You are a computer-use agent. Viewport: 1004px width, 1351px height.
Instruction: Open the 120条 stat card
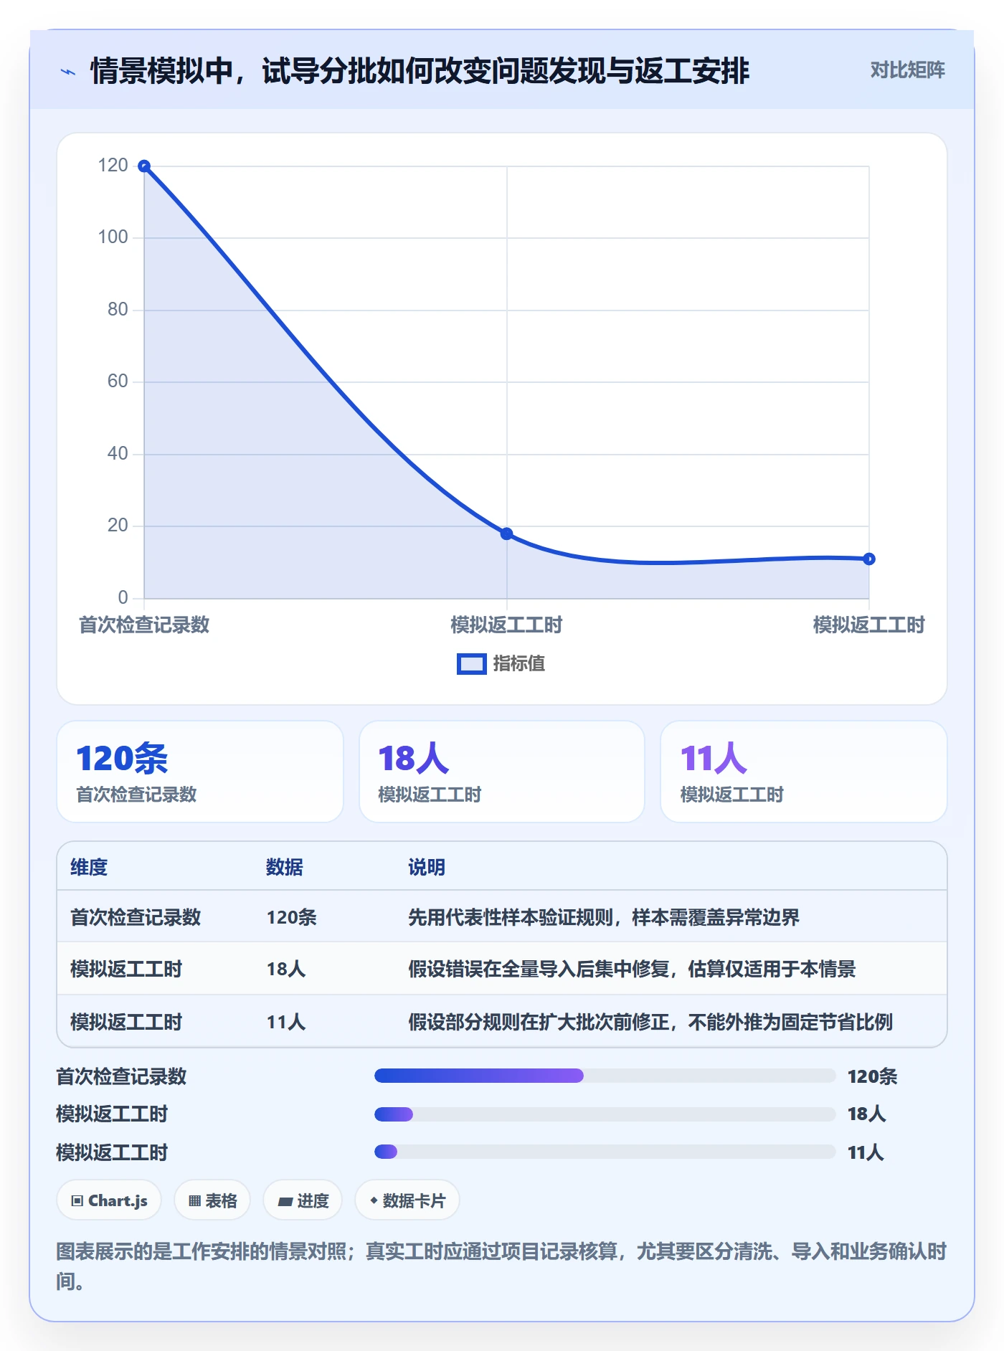[x=200, y=772]
